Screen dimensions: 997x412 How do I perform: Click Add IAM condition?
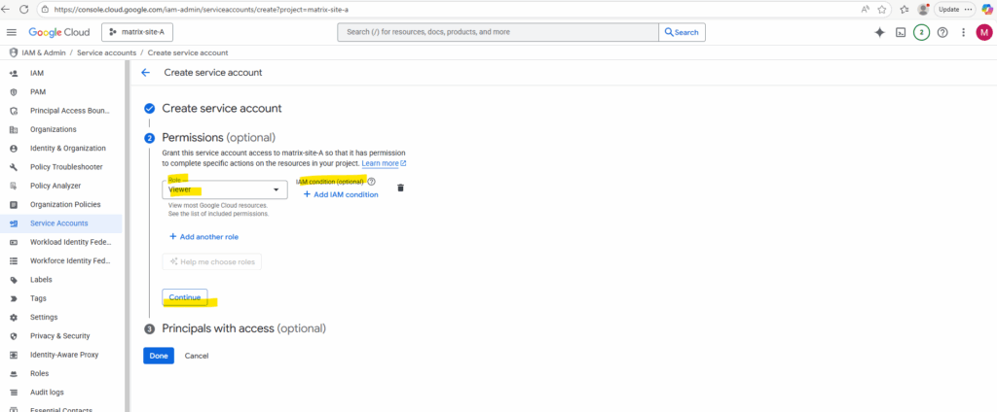point(341,194)
